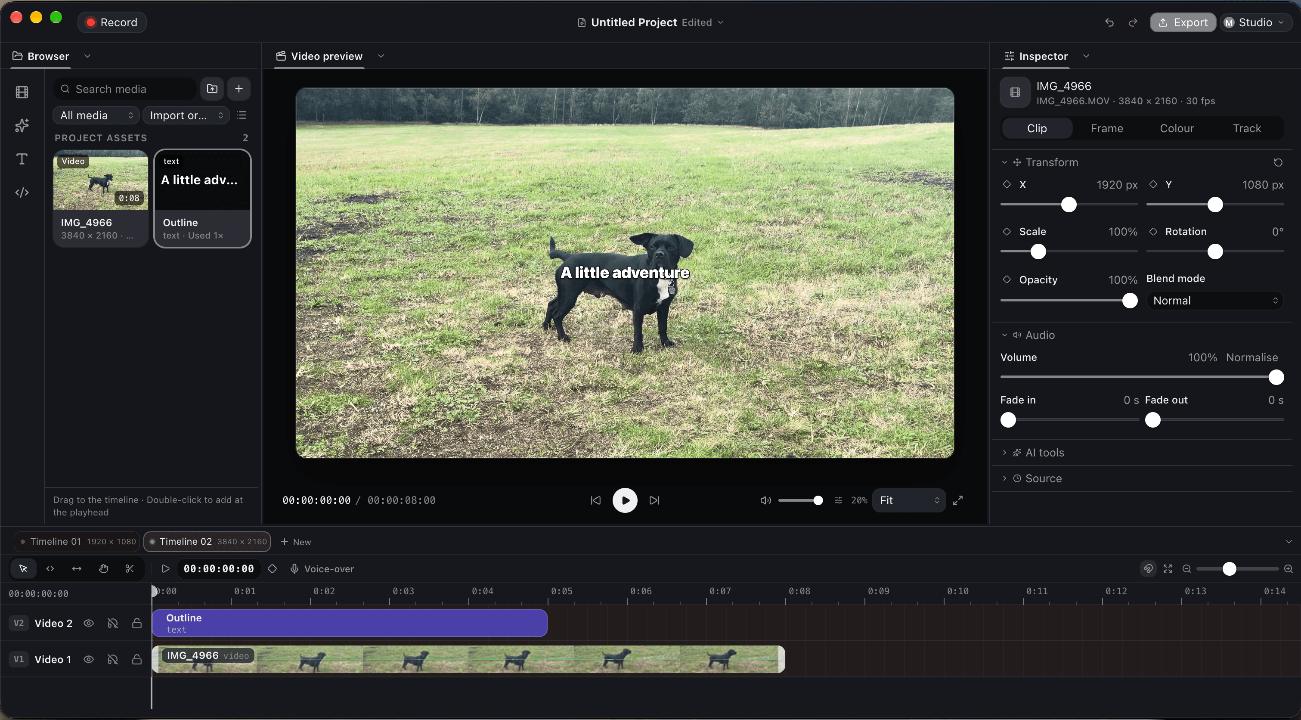Screen dimensions: 1301x720
Task: Select the Clip inspector tab
Action: 1037,128
